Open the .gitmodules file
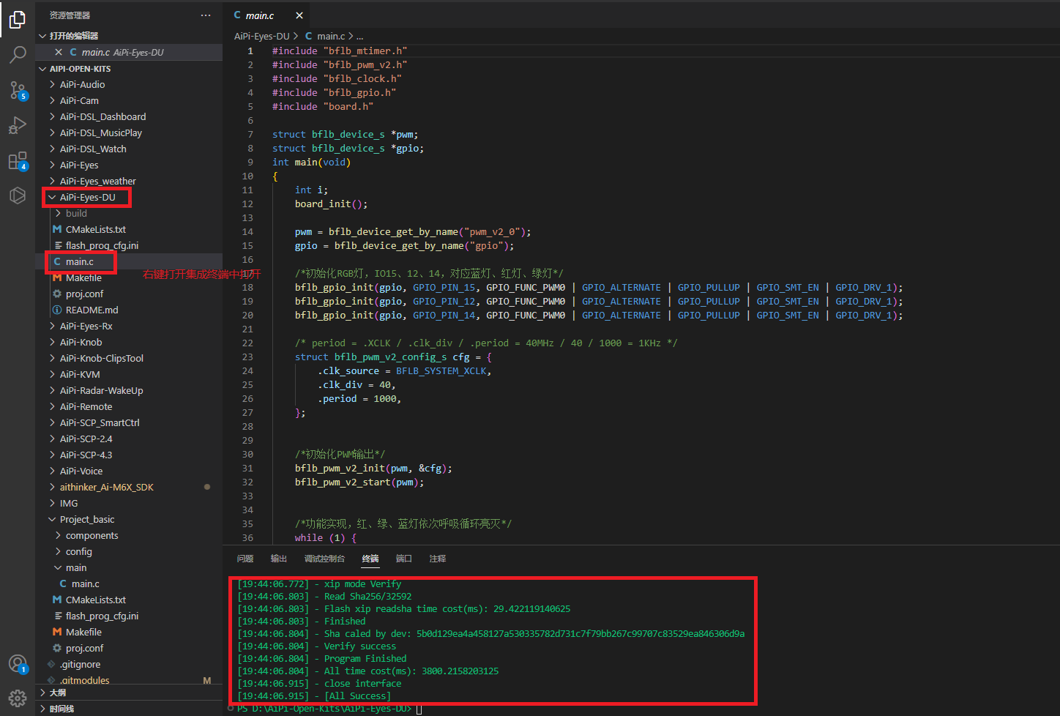Screen dimensions: 1060x716 [x=129, y=680]
